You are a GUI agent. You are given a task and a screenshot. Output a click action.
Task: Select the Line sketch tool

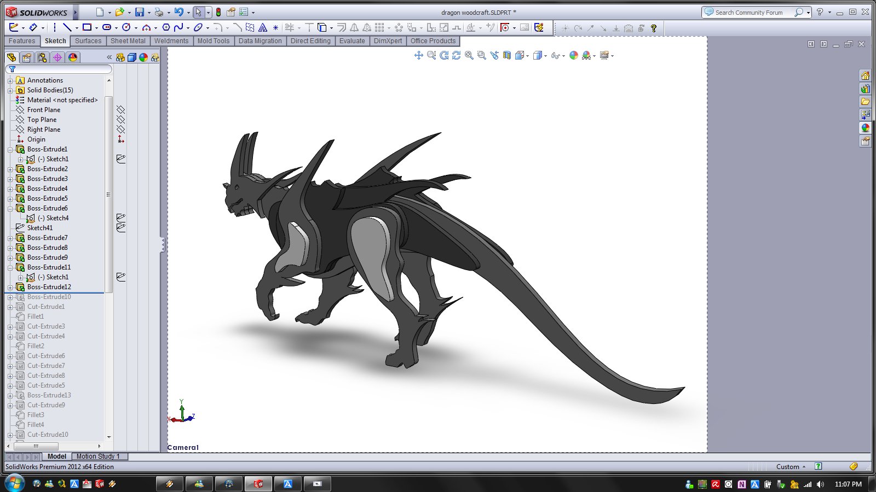click(67, 27)
